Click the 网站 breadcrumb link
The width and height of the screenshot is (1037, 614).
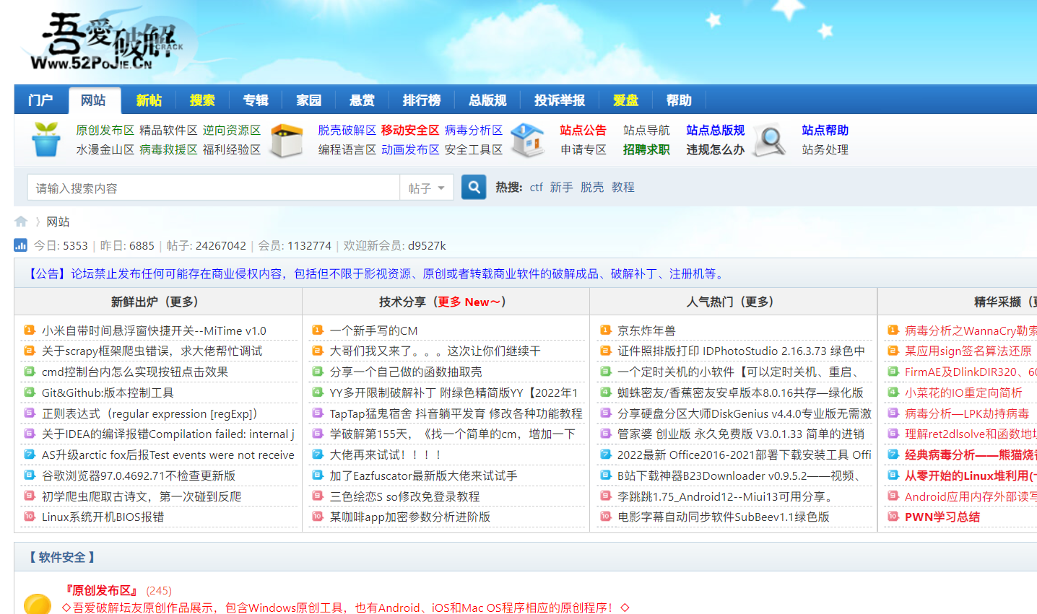pyautogui.click(x=58, y=222)
